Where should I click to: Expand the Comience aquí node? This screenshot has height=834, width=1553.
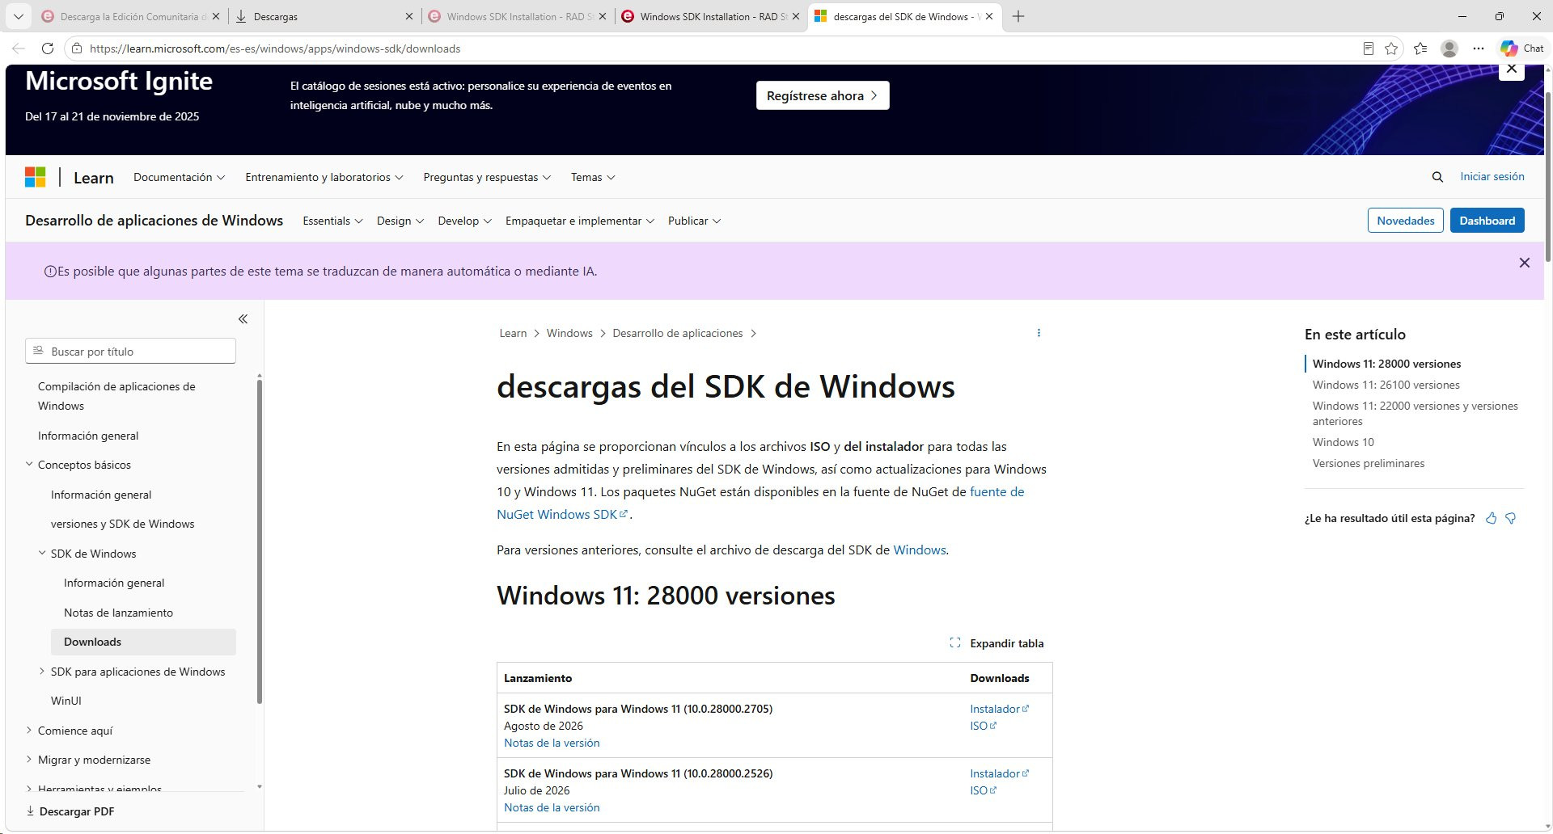pyautogui.click(x=29, y=731)
